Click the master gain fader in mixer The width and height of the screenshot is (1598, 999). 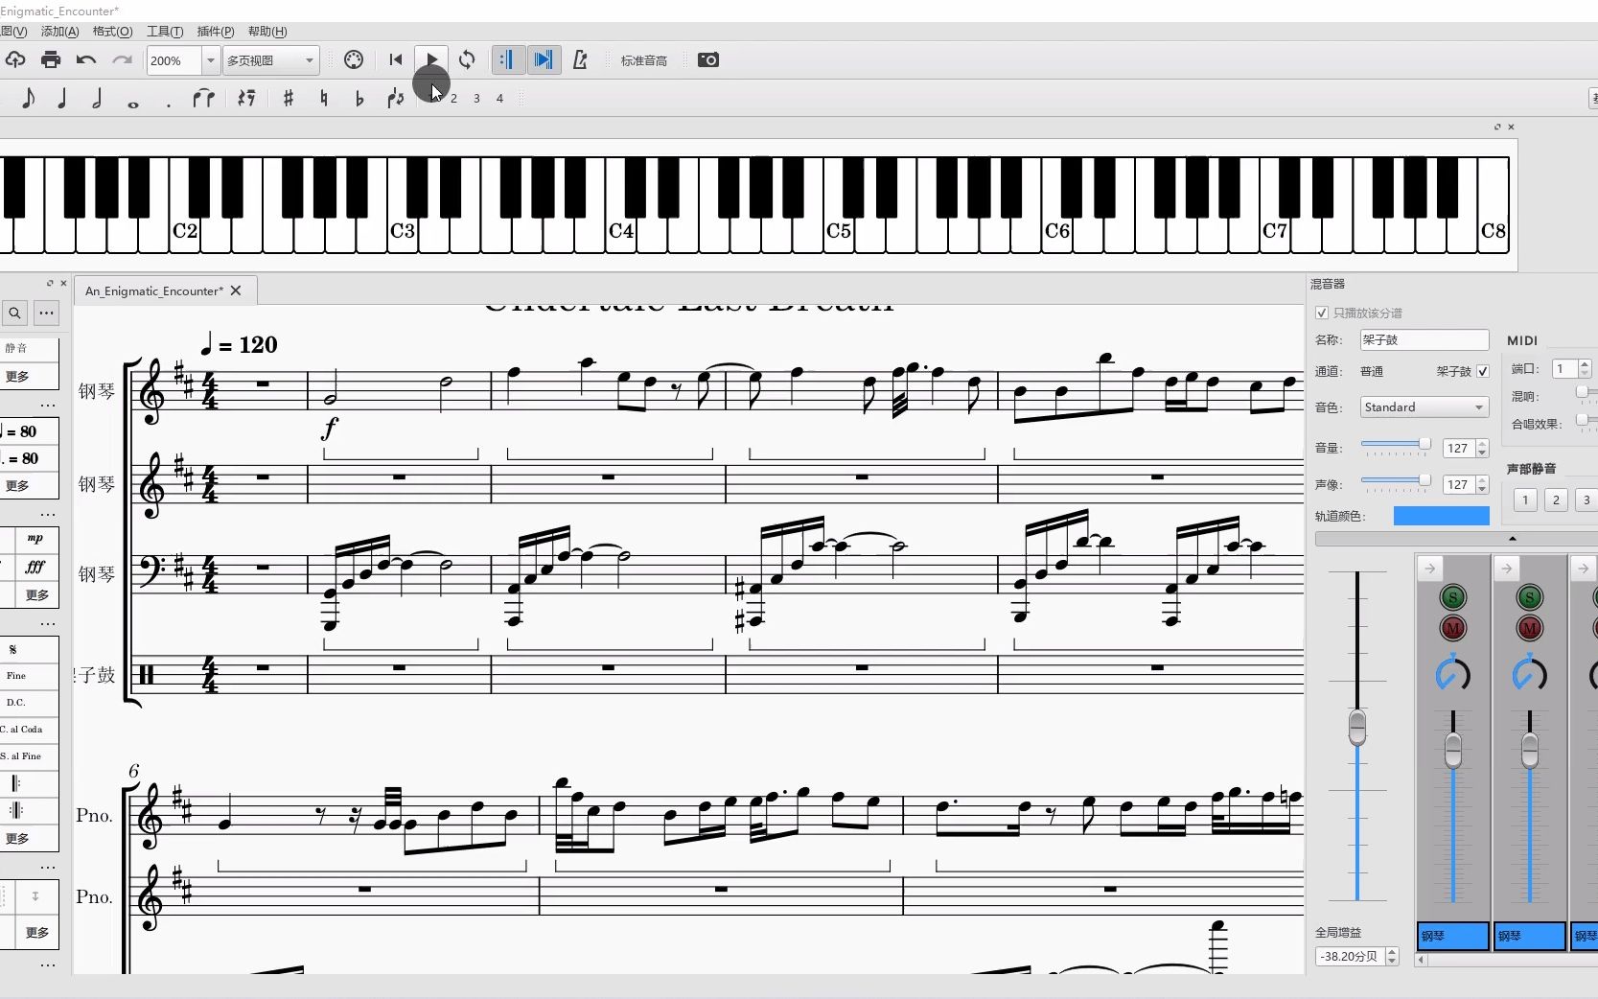1357,727
